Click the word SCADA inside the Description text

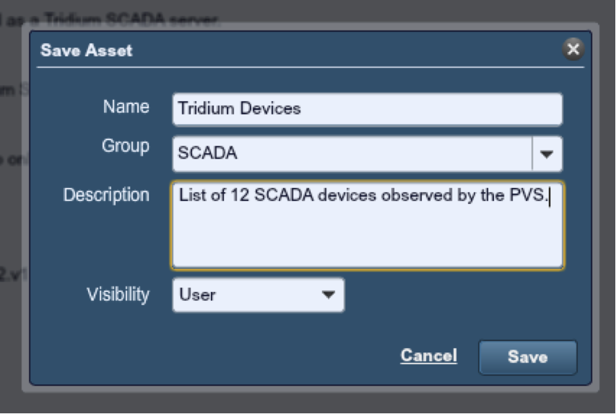point(284,196)
